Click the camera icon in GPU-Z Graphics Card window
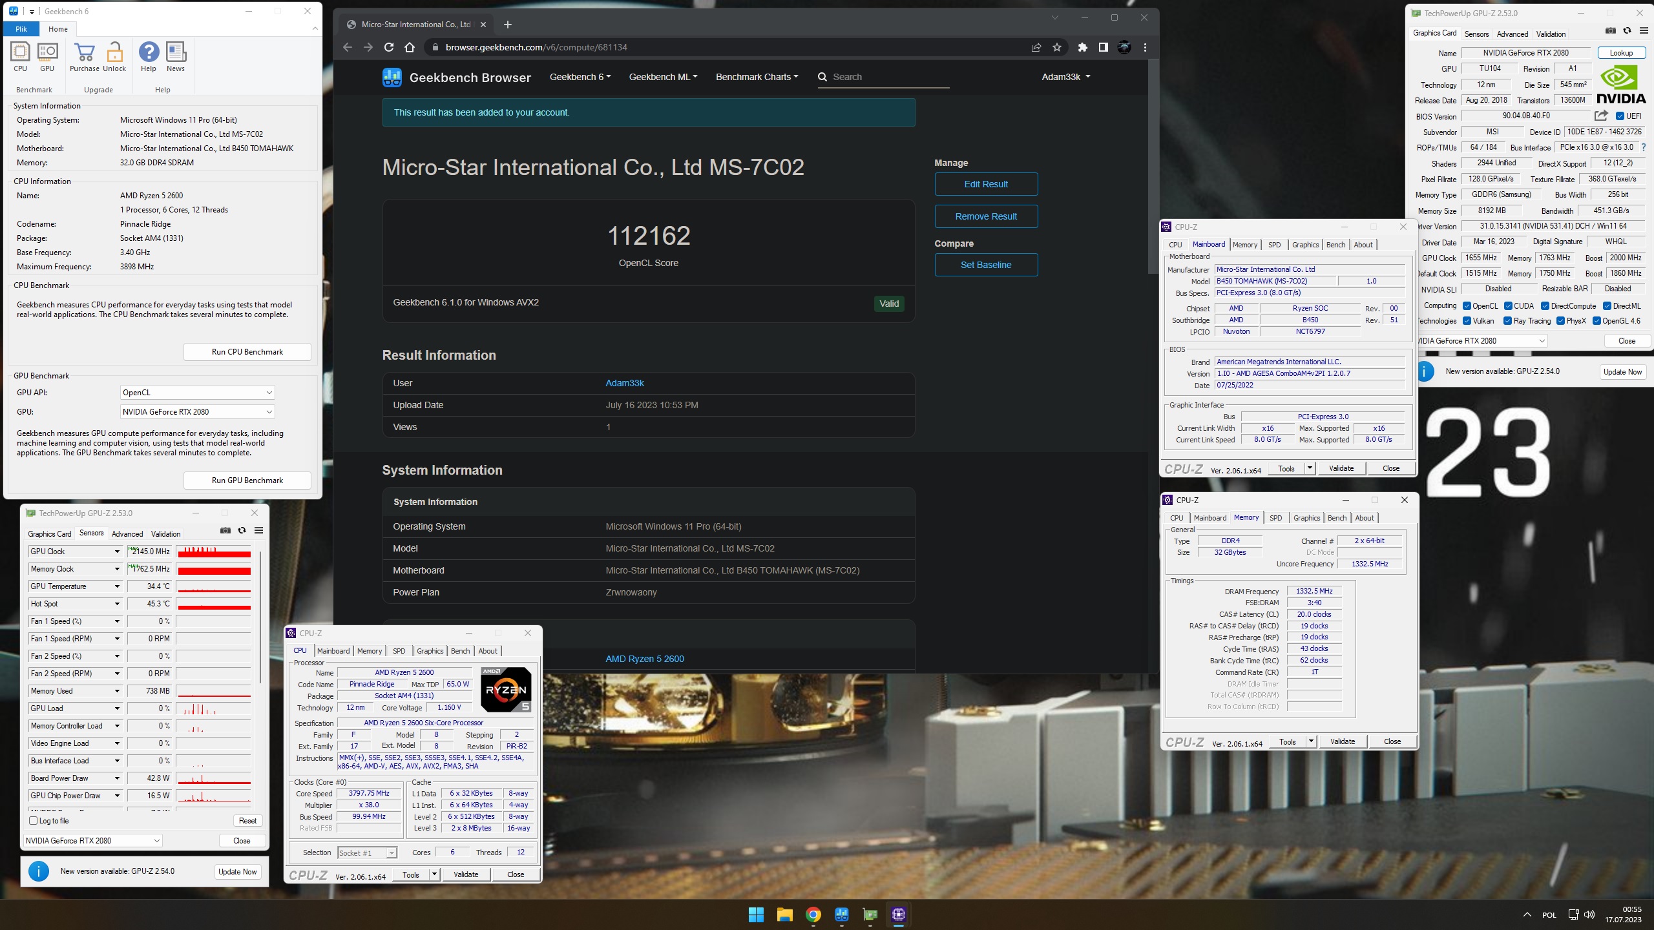1654x930 pixels. point(1611,30)
